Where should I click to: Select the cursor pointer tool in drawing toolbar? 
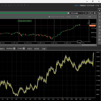tap(99, 11)
